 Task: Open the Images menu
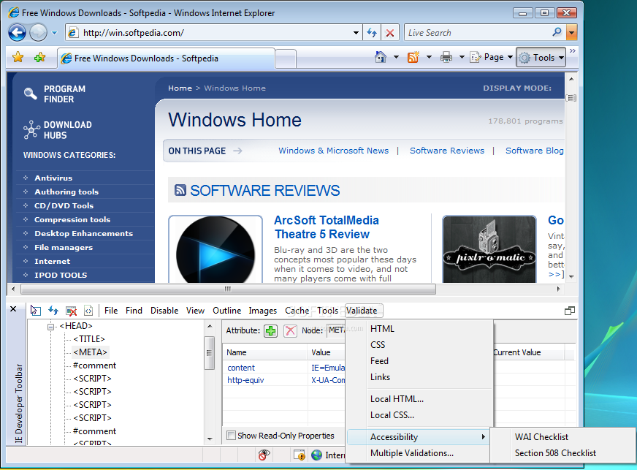262,311
